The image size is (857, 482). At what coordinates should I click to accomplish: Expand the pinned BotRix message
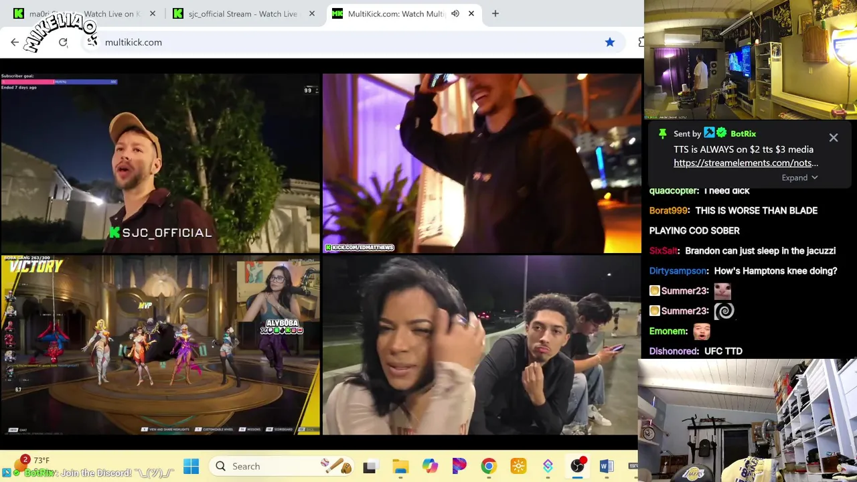point(799,177)
